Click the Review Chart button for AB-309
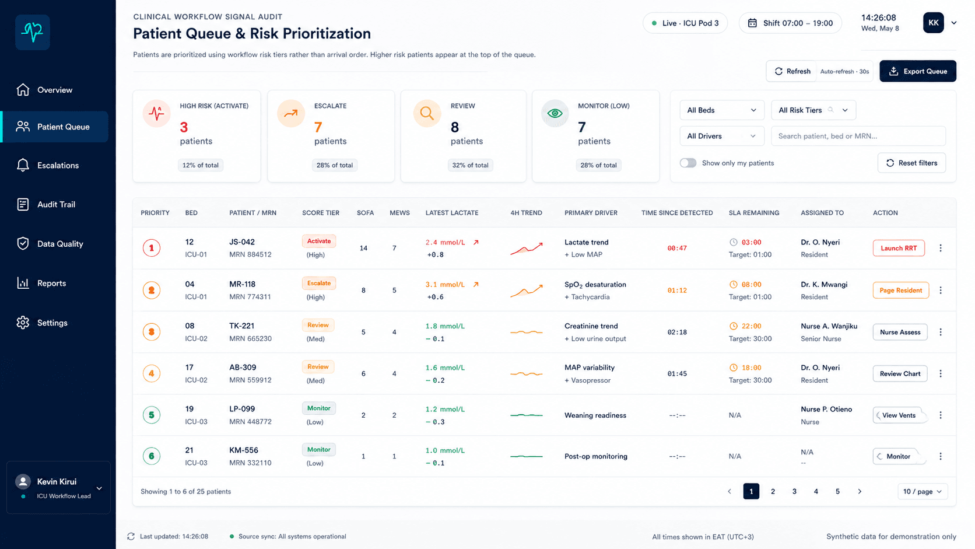The width and height of the screenshot is (975, 549). coord(900,373)
